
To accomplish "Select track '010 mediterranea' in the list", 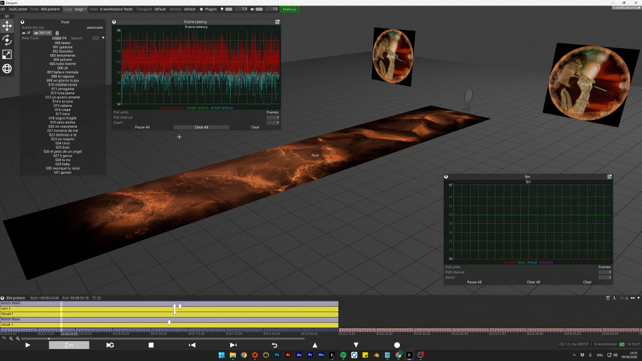I will point(63,85).
